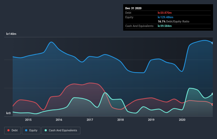Toggle the Cash And Equivalents legend button
217x139 pixels.
pyautogui.click(x=61, y=131)
